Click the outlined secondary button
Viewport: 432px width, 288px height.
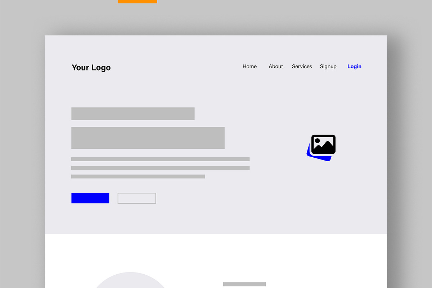click(x=137, y=198)
